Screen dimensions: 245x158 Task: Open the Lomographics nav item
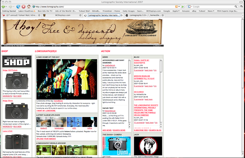[x=88, y=46]
